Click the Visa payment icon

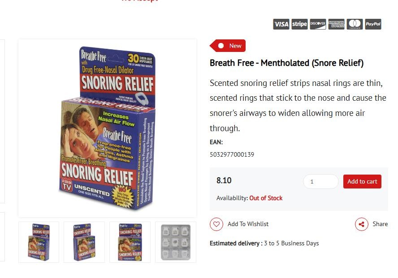pos(281,24)
